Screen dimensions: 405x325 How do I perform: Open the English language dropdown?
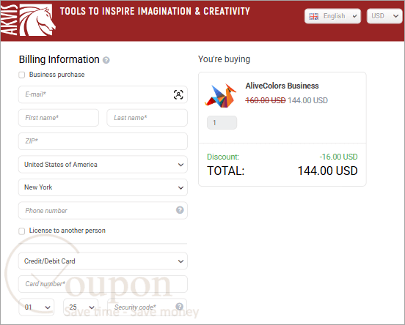[332, 16]
